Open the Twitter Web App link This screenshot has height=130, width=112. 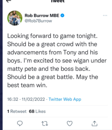pos(65,99)
